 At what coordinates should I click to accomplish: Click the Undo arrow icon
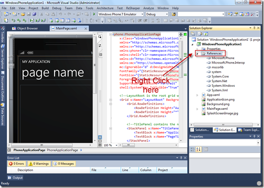coord(60,14)
